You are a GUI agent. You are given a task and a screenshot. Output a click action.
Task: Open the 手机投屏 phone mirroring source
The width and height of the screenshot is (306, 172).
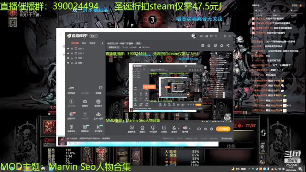153,128
